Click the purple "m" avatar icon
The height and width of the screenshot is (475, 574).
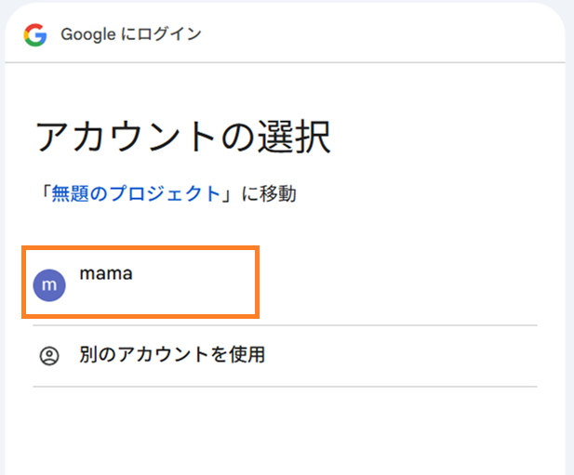pyautogui.click(x=48, y=285)
